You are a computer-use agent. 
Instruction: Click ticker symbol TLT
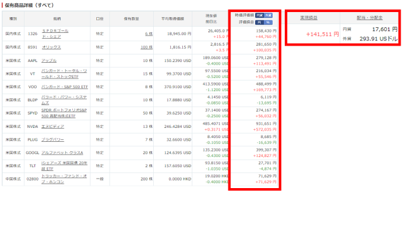click(x=32, y=166)
